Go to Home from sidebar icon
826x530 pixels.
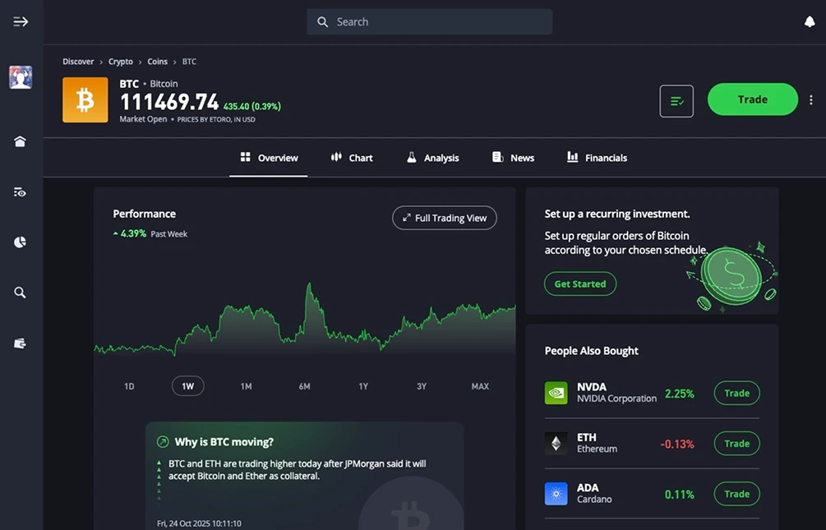(20, 141)
